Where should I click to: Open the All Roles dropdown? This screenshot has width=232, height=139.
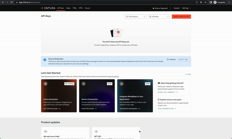click(159, 17)
